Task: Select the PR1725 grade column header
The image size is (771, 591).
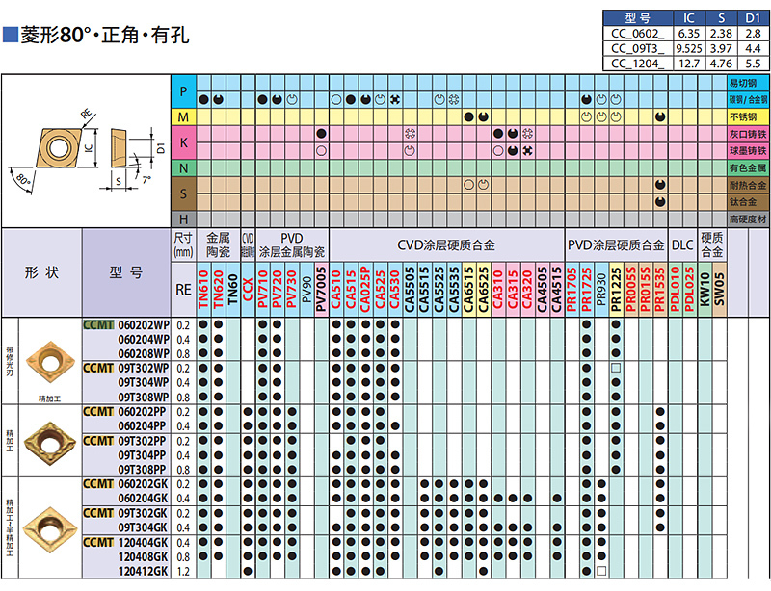Action: click(587, 290)
